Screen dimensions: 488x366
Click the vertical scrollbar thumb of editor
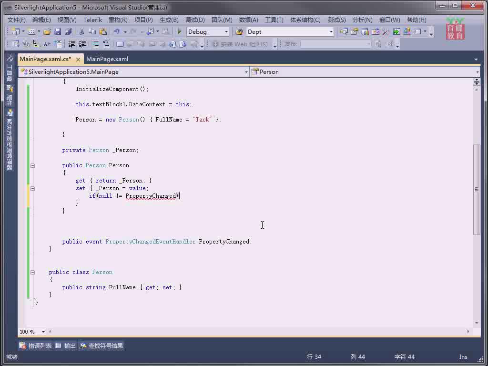(x=477, y=189)
